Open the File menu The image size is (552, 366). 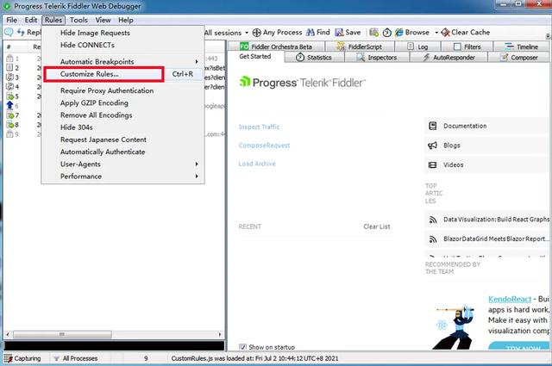(x=11, y=20)
